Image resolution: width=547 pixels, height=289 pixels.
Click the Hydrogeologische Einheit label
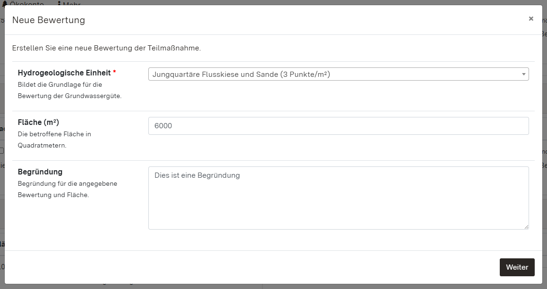(64, 73)
